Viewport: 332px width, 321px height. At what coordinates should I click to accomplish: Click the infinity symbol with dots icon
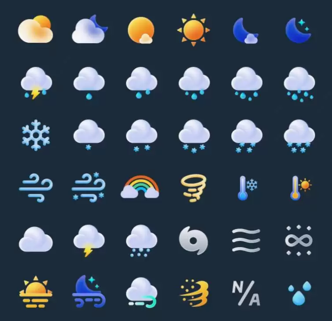[299, 240]
